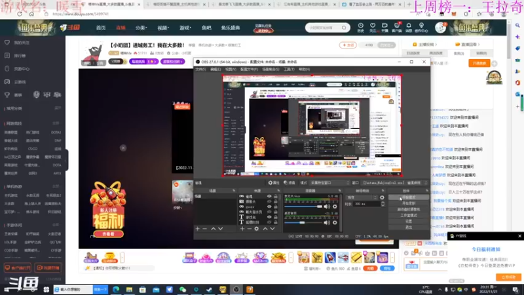Open settings gear for second mixer track
The width and height of the screenshot is (524, 295).
335,223
